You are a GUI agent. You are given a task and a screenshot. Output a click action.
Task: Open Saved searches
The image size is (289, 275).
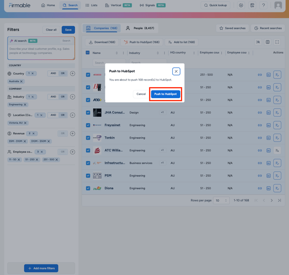[x=232, y=28]
